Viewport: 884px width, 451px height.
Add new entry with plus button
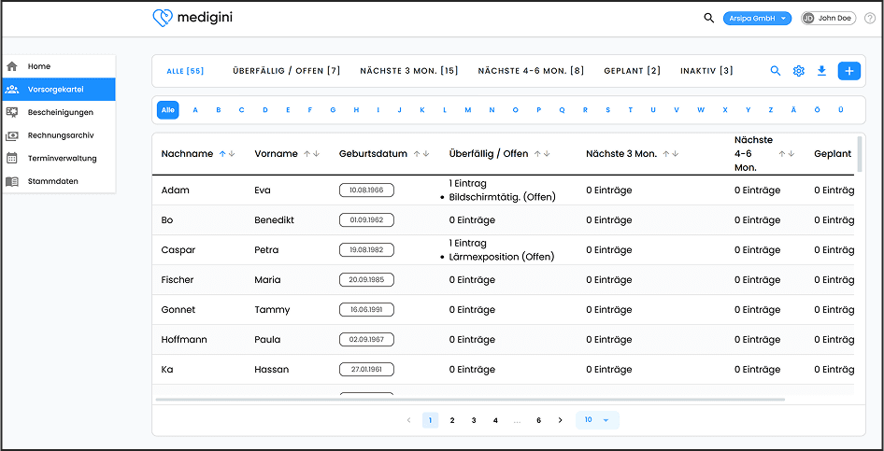848,71
